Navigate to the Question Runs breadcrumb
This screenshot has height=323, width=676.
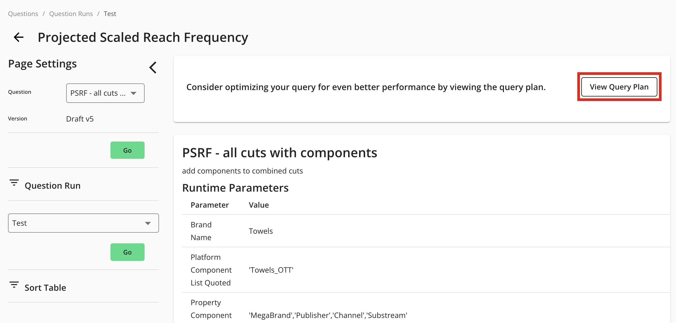coord(71,14)
